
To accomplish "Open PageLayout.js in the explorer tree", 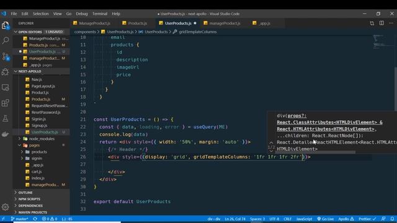I will [43, 86].
